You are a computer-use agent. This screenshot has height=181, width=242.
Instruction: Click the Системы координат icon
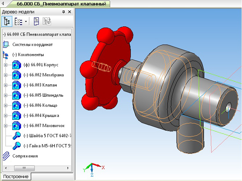6,44
